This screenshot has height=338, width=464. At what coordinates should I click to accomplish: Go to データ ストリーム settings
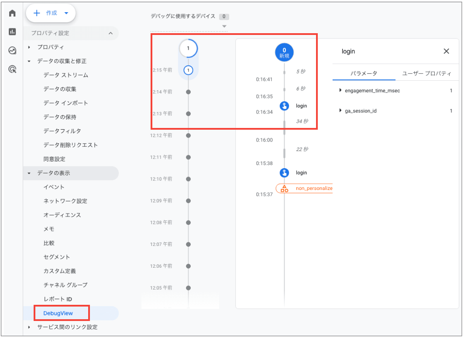pyautogui.click(x=65, y=75)
